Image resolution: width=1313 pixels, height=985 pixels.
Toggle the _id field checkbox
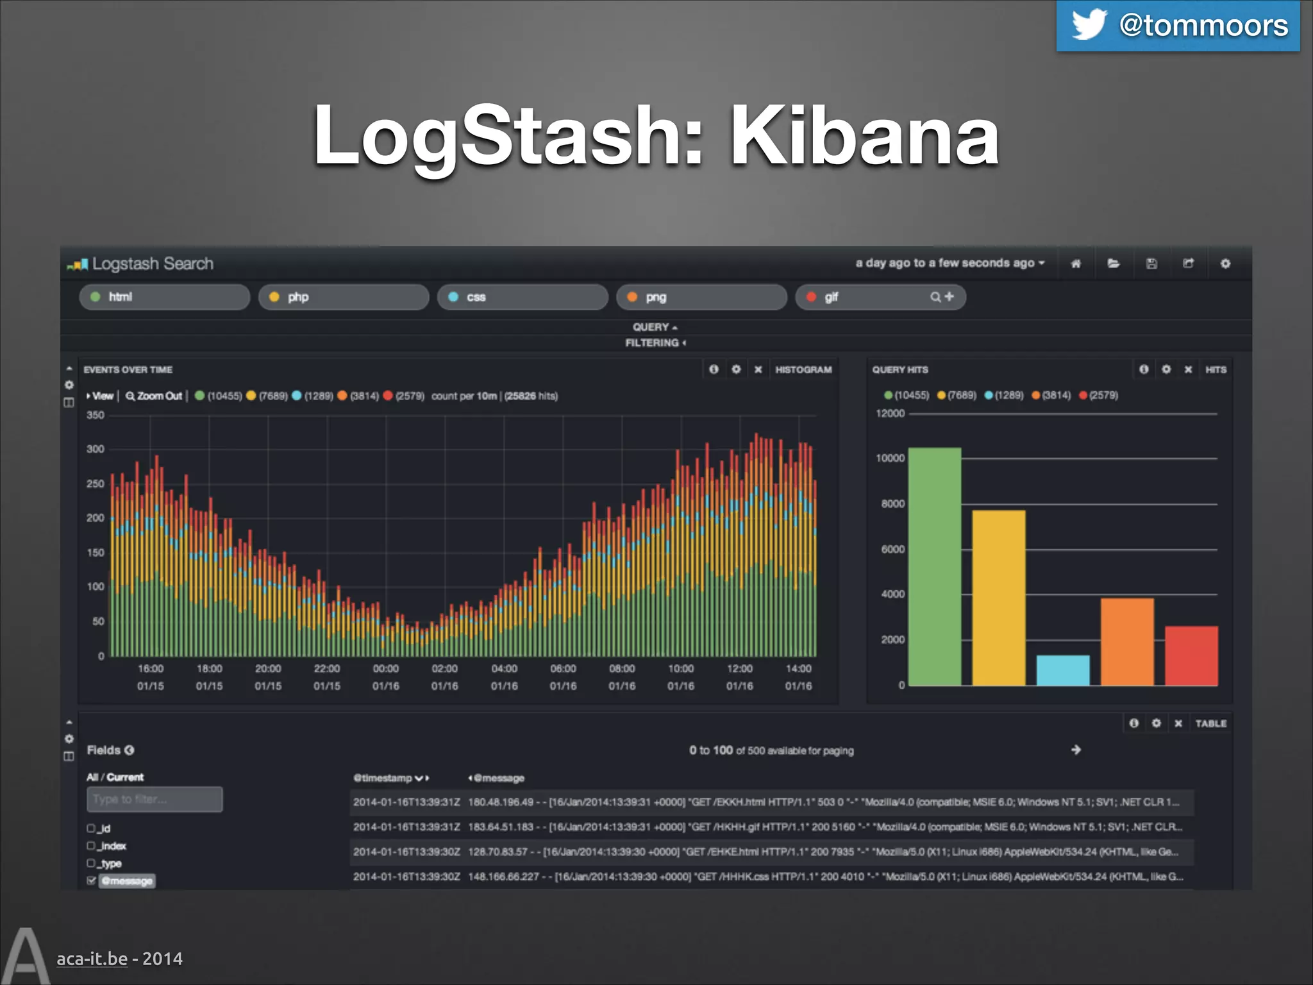[91, 829]
